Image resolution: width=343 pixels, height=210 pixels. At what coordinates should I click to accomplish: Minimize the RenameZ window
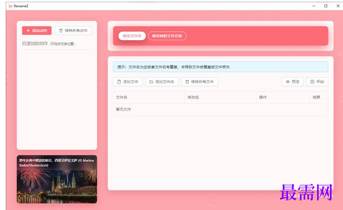pos(314,6)
